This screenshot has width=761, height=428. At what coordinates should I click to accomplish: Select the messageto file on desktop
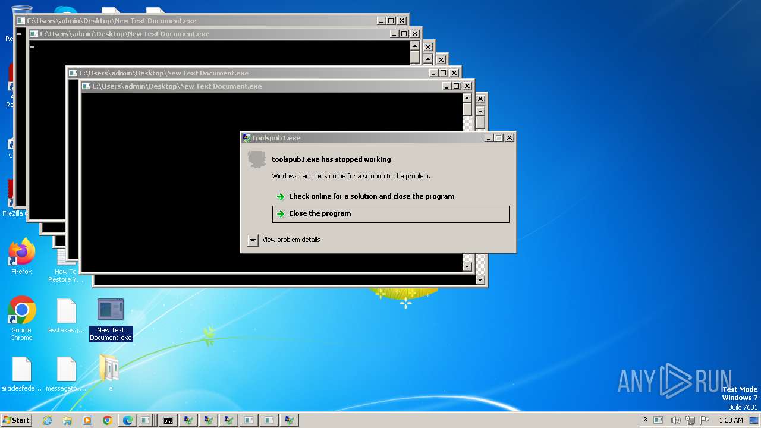pyautogui.click(x=66, y=374)
